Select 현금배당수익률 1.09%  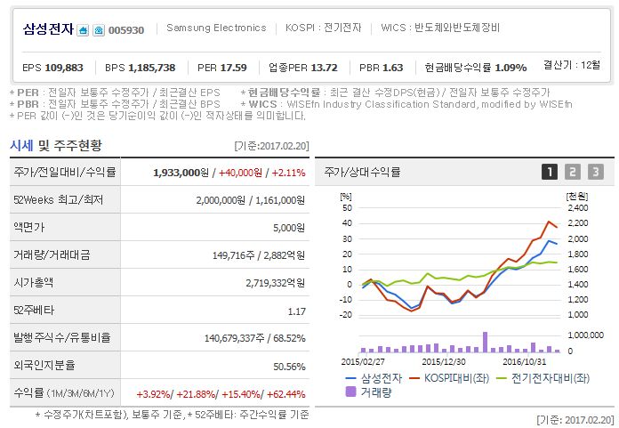click(x=476, y=68)
